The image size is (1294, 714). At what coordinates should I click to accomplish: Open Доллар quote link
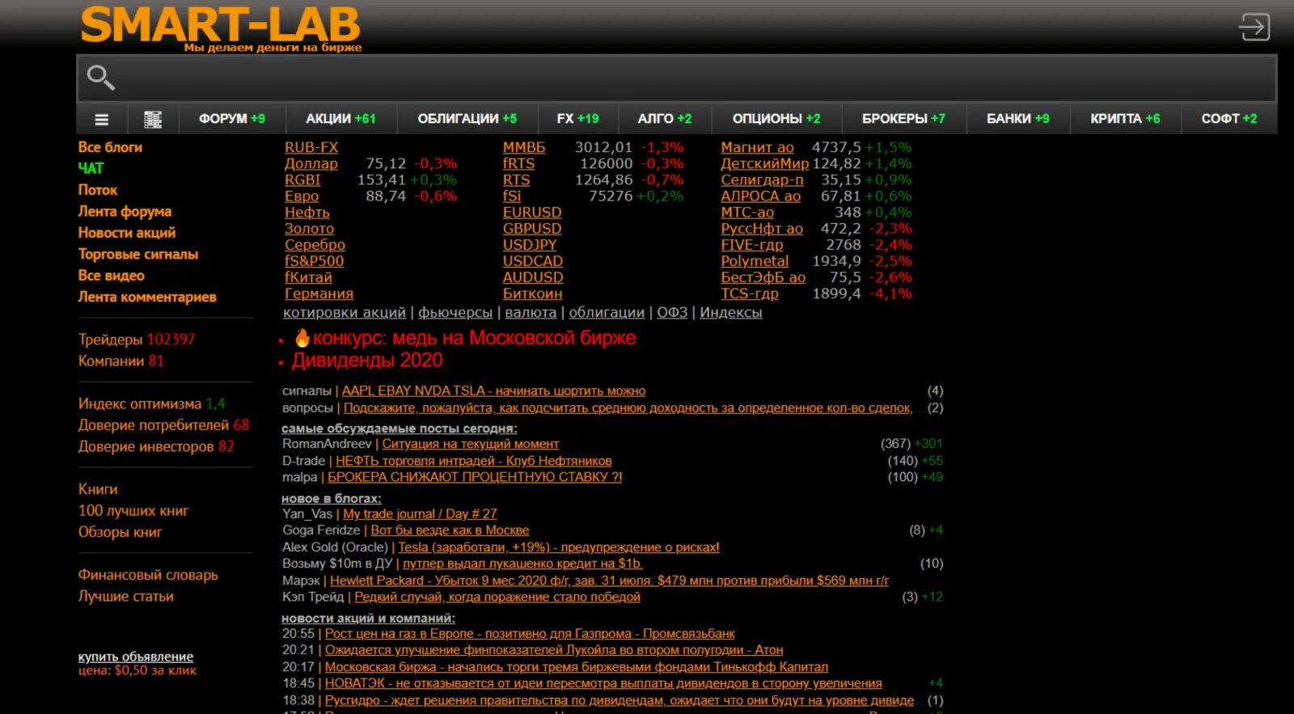point(311,163)
